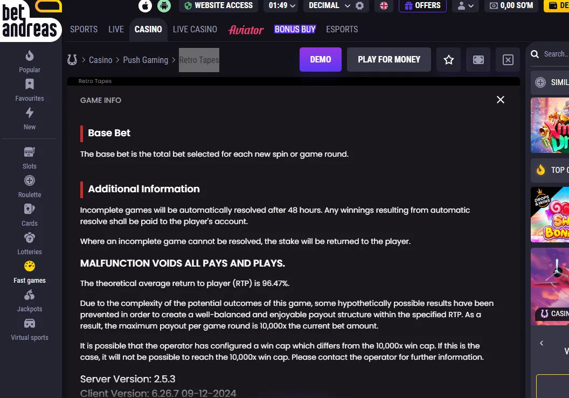The image size is (569, 398).
Task: Open the Jackpots cherry icon
Action: click(30, 295)
